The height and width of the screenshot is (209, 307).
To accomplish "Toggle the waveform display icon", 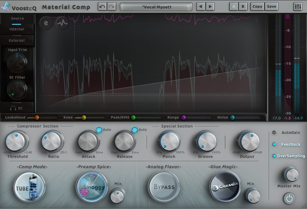I will click(62, 23).
